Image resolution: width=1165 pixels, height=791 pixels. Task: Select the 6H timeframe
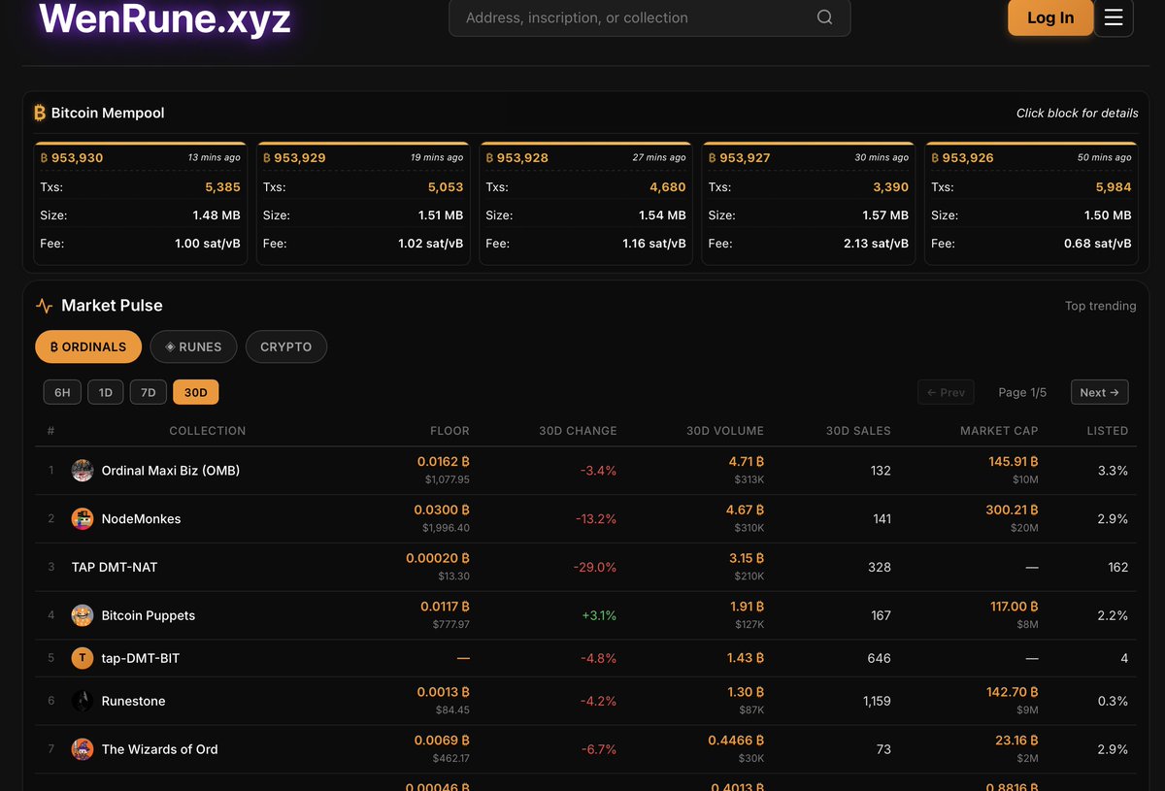point(62,392)
